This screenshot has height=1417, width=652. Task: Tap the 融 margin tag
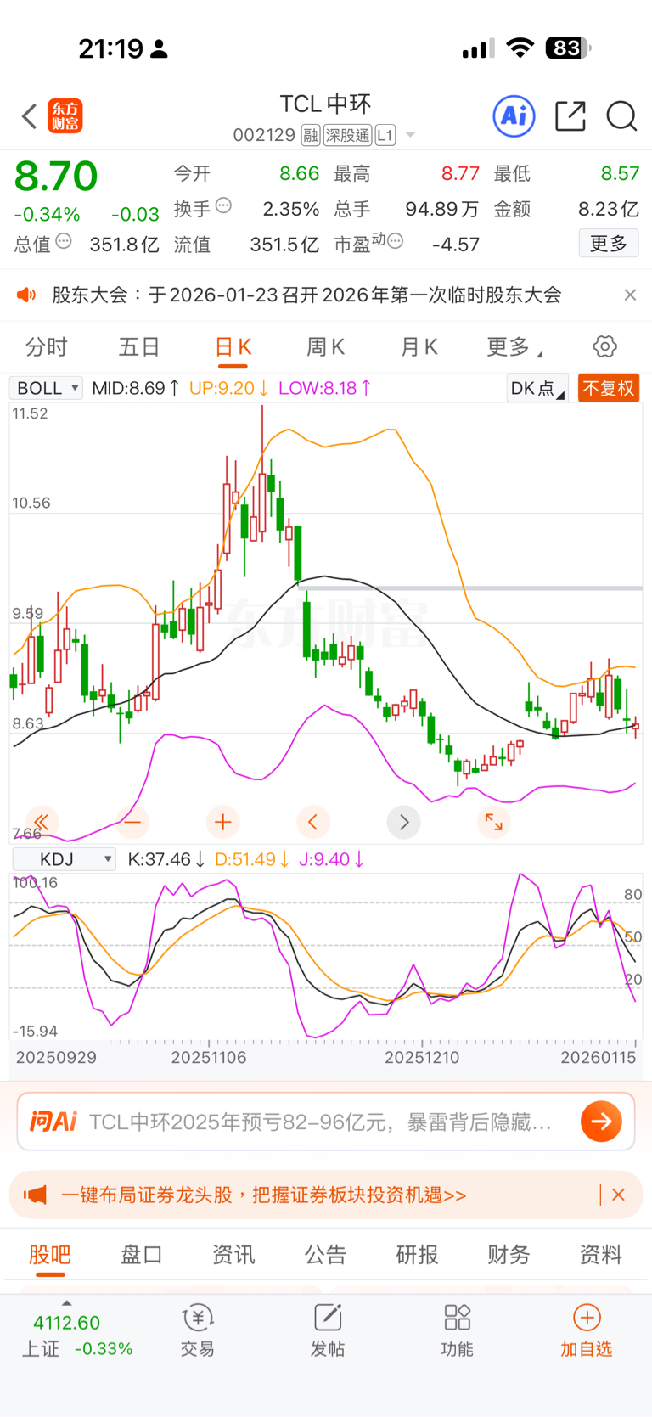click(x=311, y=135)
